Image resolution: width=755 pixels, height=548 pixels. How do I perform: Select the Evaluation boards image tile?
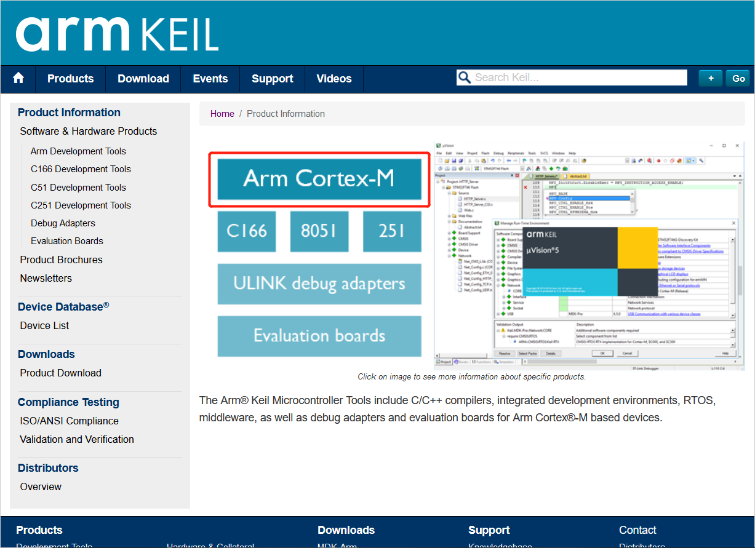pyautogui.click(x=319, y=336)
